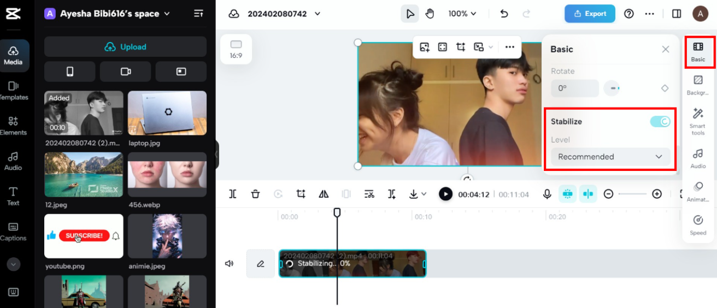Play the video preview
Screen dimensions: 717x308
446,194
